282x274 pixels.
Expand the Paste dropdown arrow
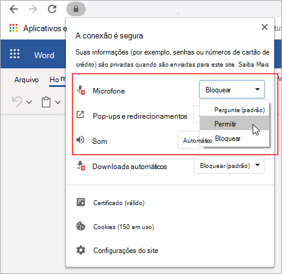(x=57, y=103)
